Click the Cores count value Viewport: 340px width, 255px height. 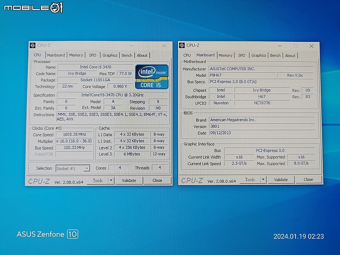point(120,168)
